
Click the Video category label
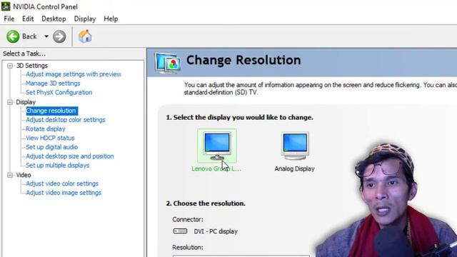click(24, 175)
